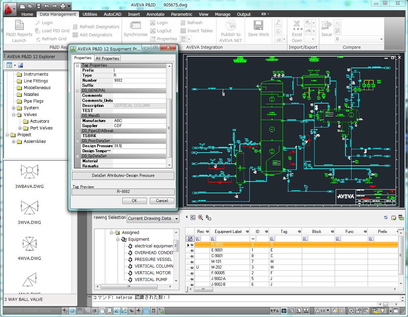Toggle ortho mode in the status bar
408x317 pixels.
pyautogui.click(x=86, y=311)
